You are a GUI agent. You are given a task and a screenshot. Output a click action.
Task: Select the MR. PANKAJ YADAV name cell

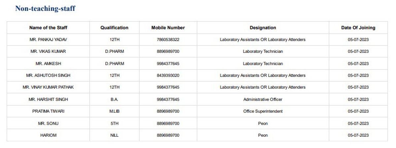coord(48,39)
